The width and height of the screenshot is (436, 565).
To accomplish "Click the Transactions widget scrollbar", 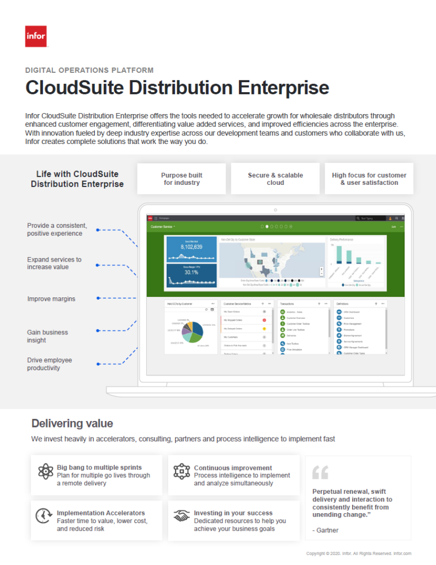I will coord(329,323).
